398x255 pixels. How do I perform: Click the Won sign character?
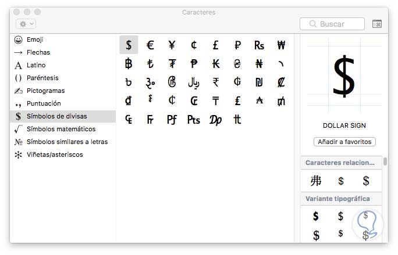click(280, 45)
